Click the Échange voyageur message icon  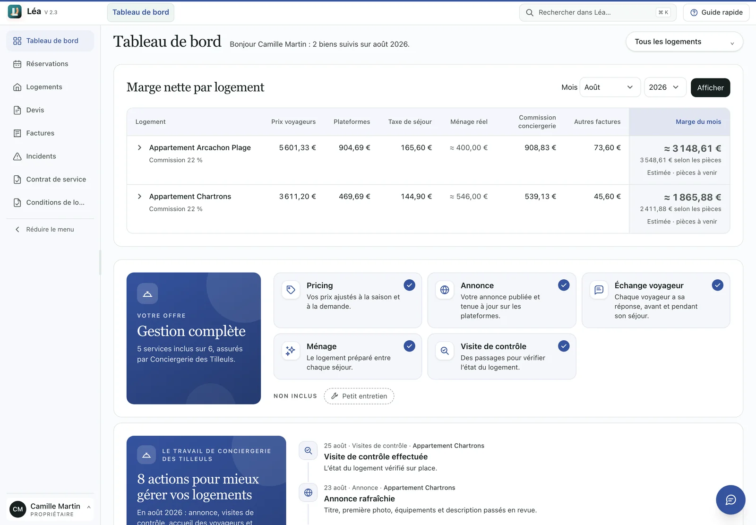599,290
